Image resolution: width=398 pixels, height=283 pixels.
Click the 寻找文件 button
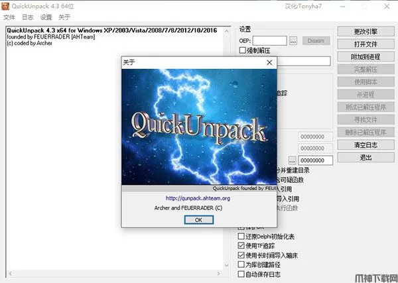(365, 120)
